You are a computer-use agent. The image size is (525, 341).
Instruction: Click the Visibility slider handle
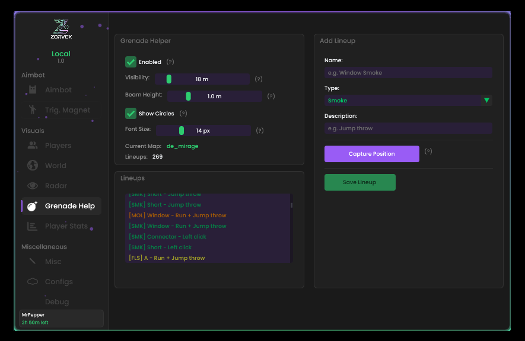coord(169,79)
